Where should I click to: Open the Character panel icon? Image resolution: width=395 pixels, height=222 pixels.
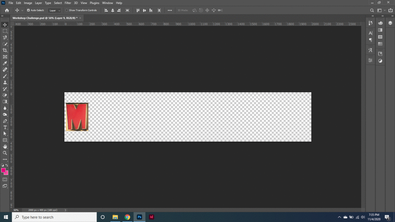(x=370, y=33)
